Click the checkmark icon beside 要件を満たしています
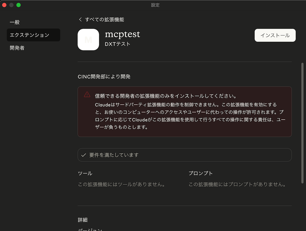 pos(83,155)
